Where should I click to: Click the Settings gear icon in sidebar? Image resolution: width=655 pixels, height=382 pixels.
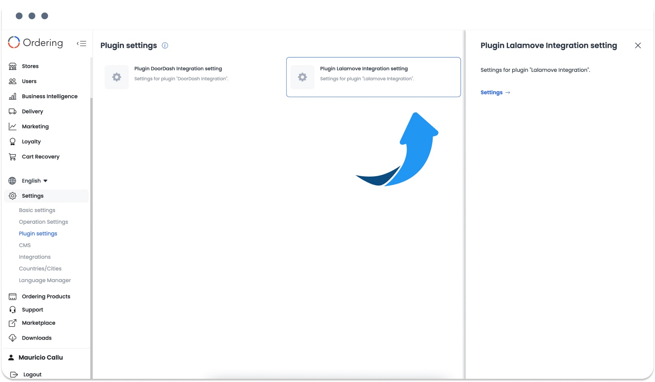12,196
